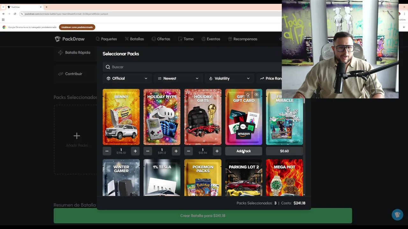Click the Costo $241.18 total text

pyautogui.click(x=293, y=203)
